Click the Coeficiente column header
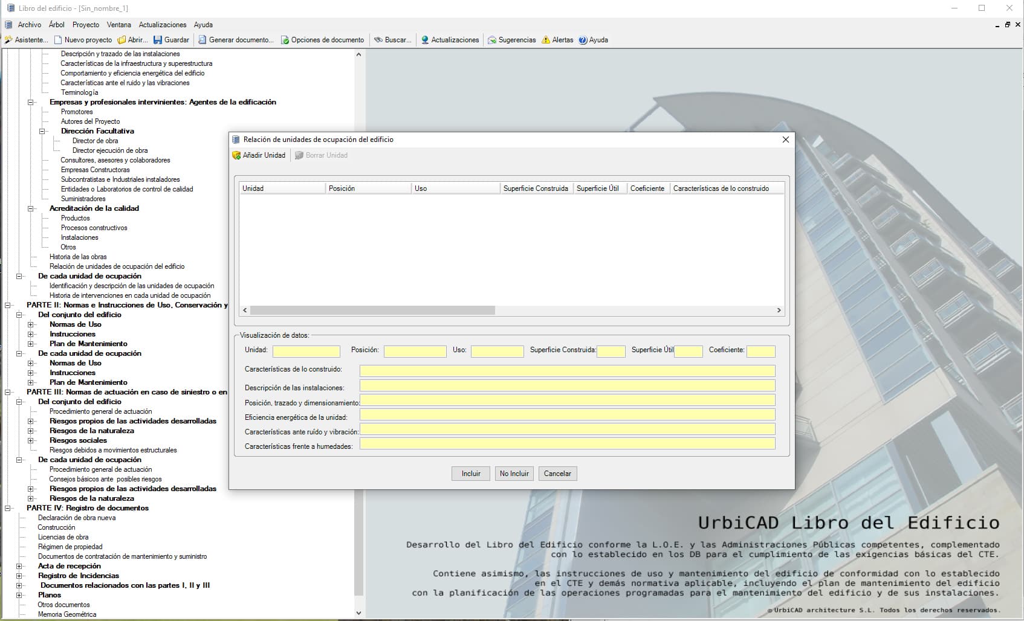The image size is (1024, 621). coord(648,188)
